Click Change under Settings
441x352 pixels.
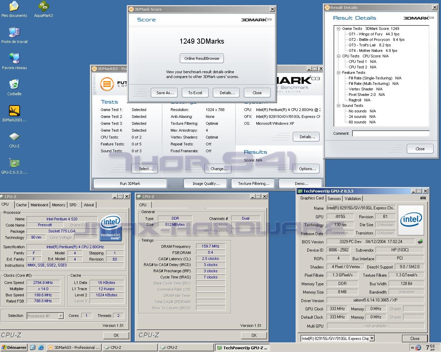(x=219, y=169)
